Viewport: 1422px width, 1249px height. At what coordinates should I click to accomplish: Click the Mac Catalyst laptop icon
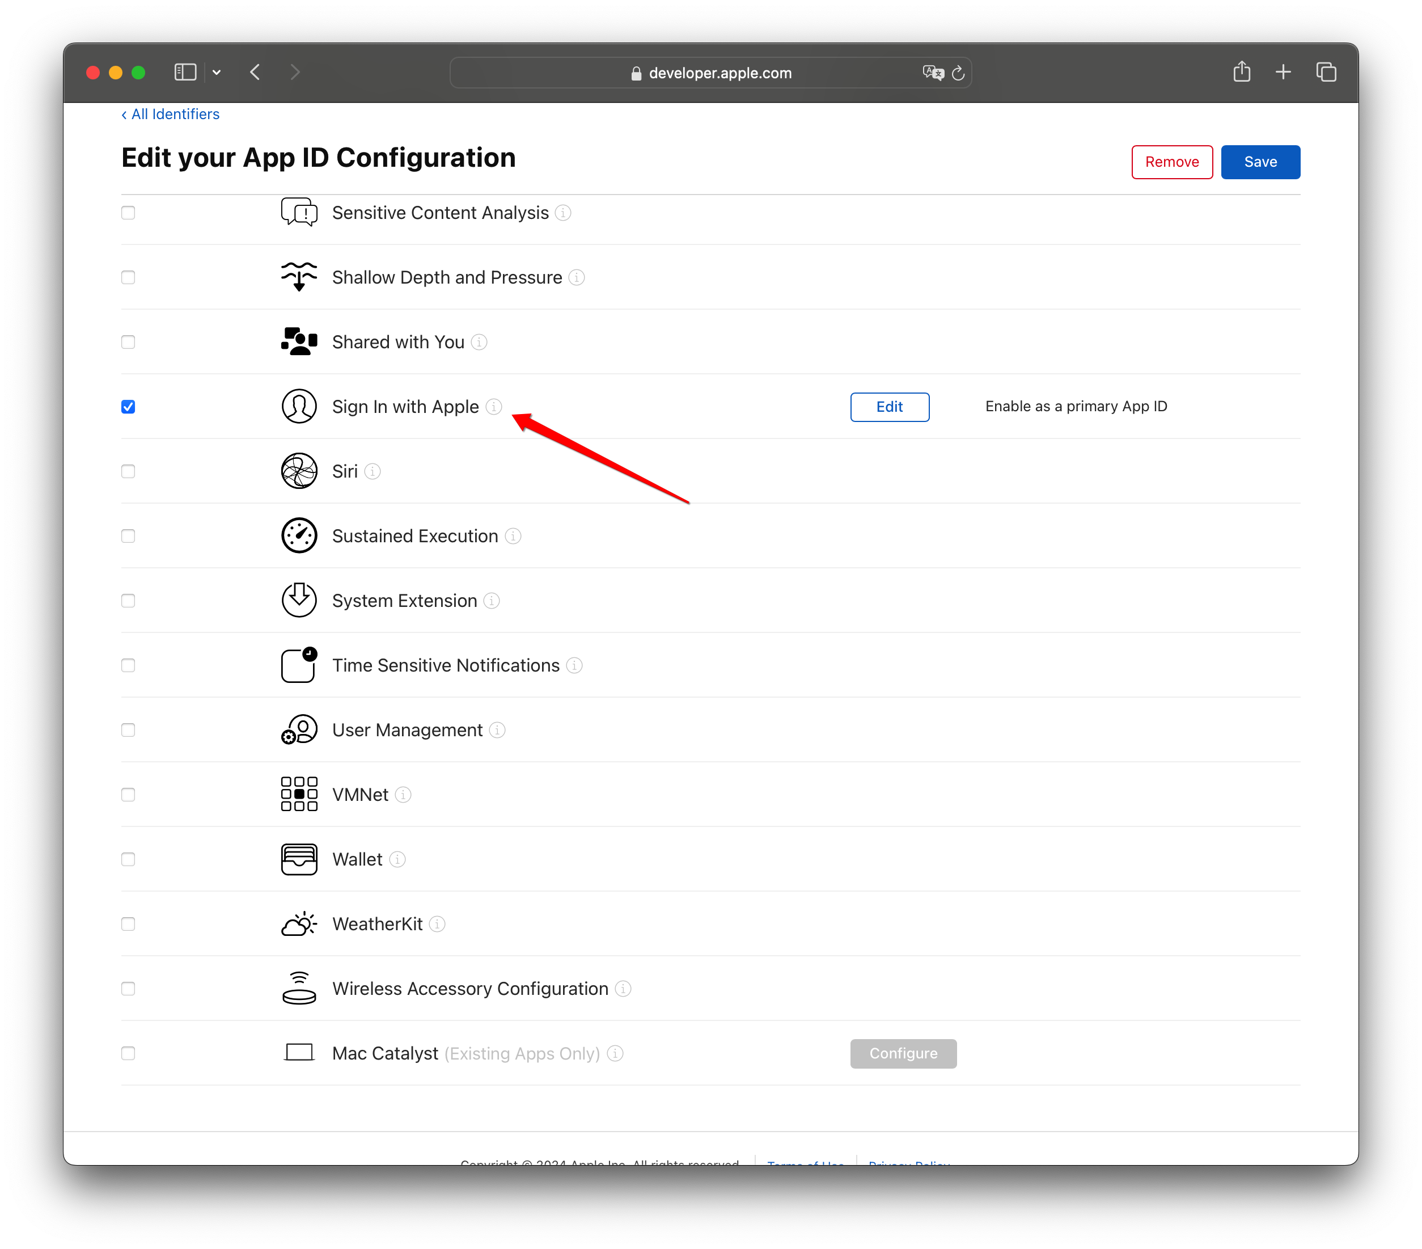coord(299,1052)
